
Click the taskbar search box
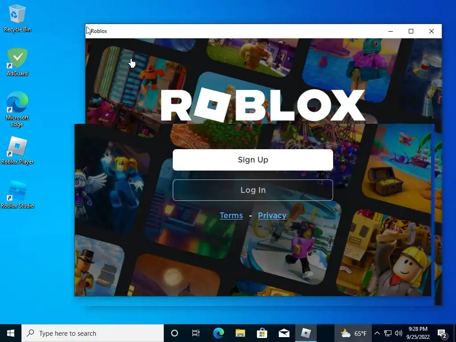coord(93,333)
